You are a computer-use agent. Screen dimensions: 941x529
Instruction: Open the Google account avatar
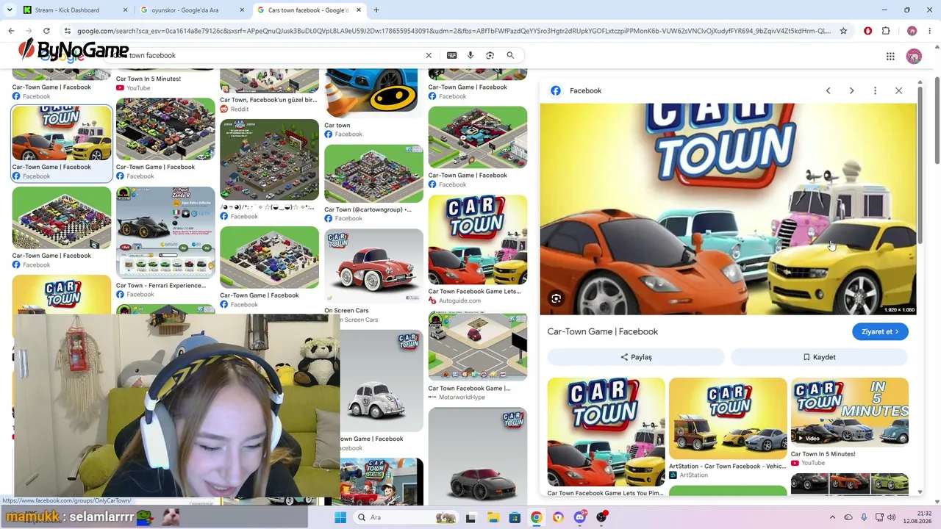pos(914,56)
